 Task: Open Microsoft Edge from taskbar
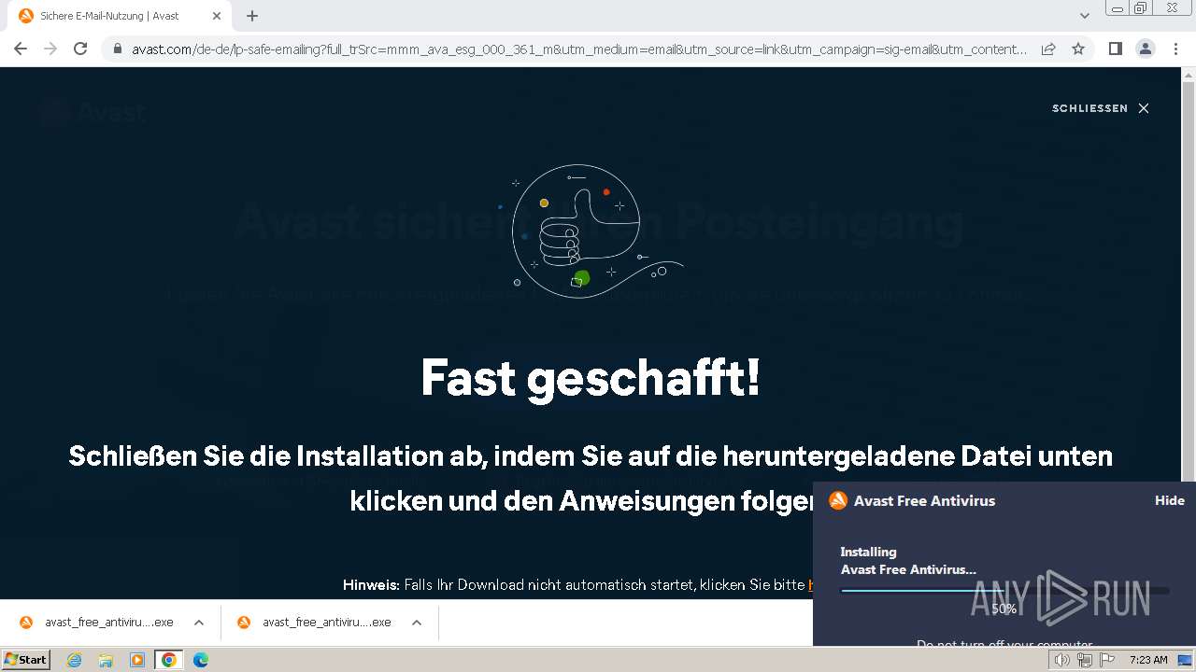pyautogui.click(x=201, y=660)
